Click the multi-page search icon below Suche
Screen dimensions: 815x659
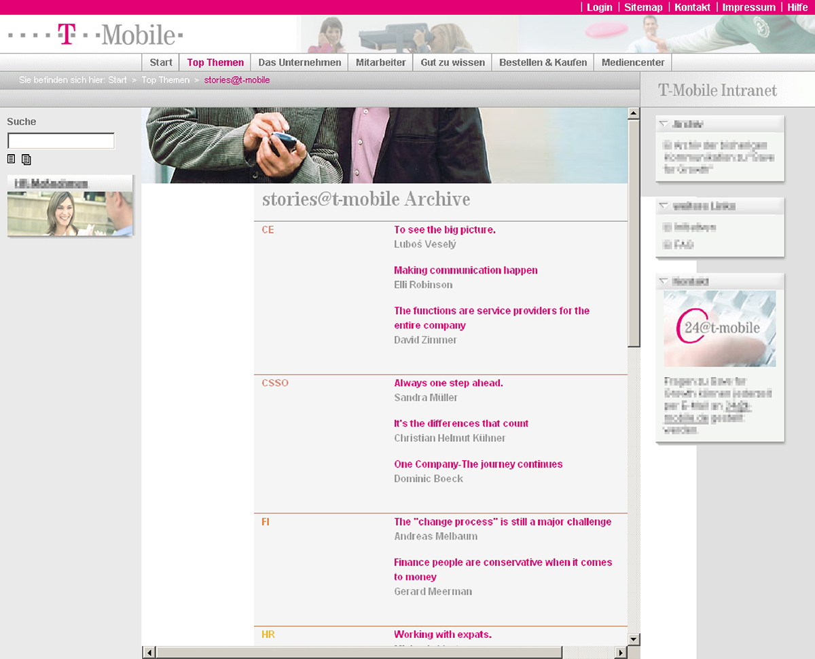click(26, 159)
